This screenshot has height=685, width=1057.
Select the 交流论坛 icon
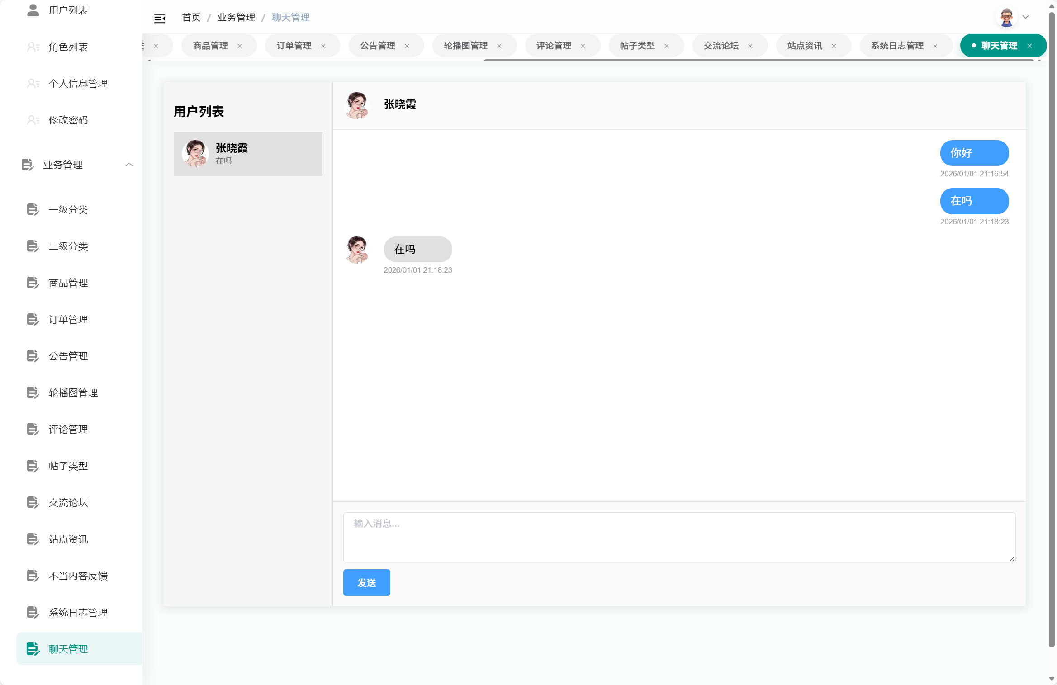tap(33, 502)
